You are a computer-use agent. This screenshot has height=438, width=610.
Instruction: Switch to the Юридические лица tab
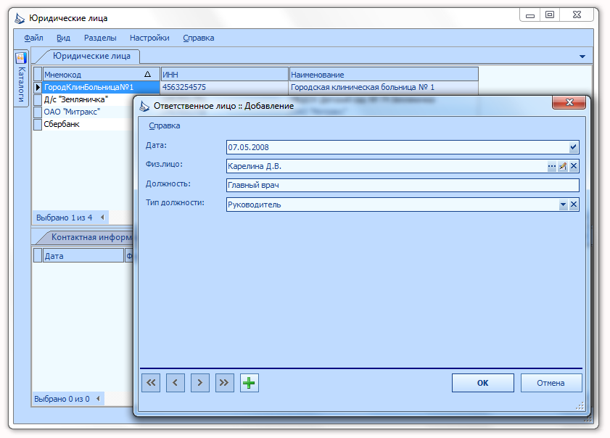tap(91, 56)
